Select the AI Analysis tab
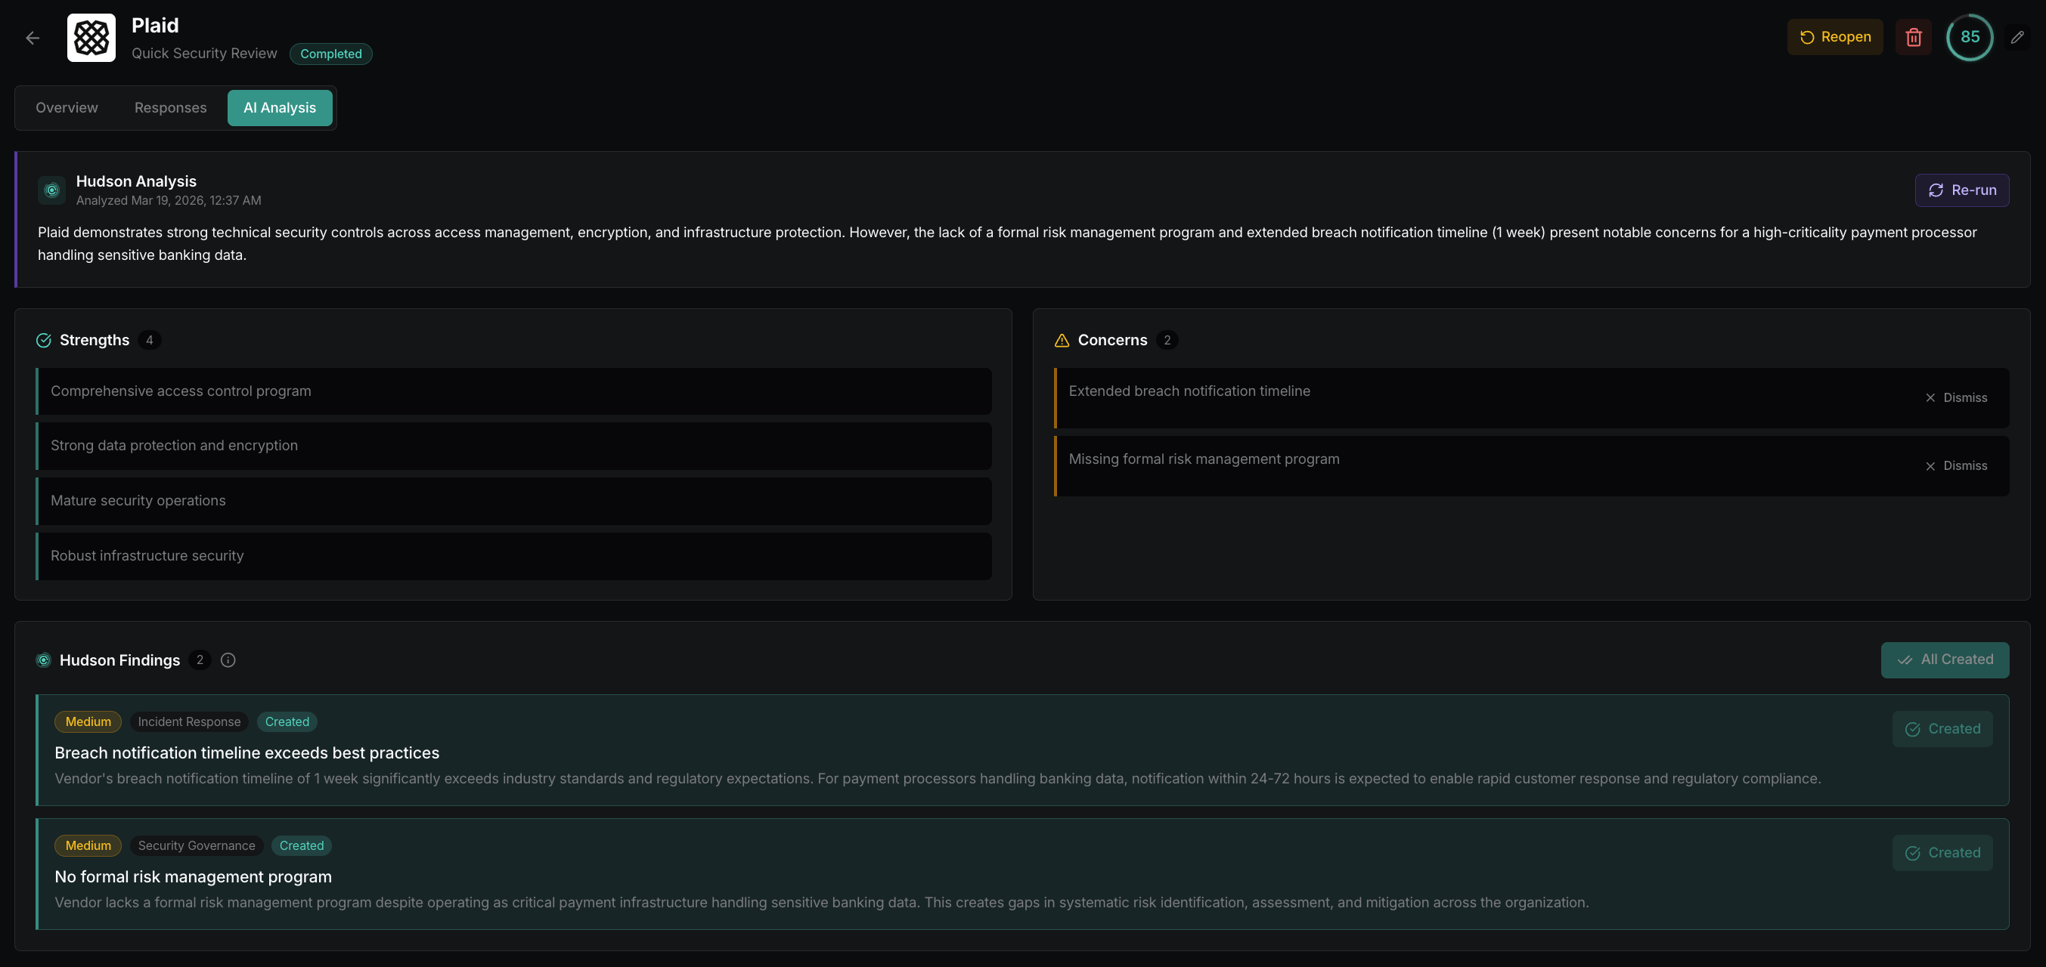Screen dimensions: 2046x967 click(x=280, y=108)
